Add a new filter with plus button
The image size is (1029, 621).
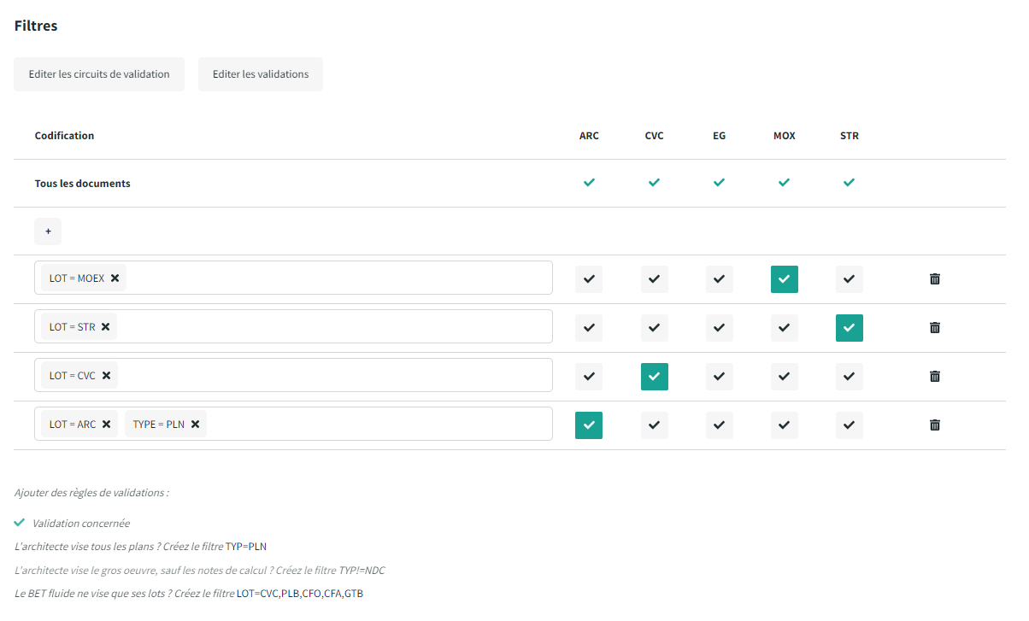tap(48, 231)
